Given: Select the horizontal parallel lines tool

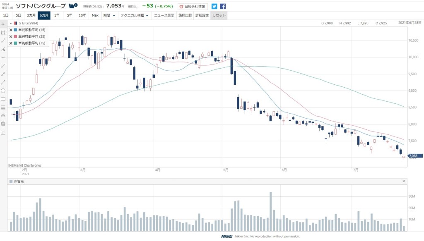Looking at the screenshot, I should (3, 107).
